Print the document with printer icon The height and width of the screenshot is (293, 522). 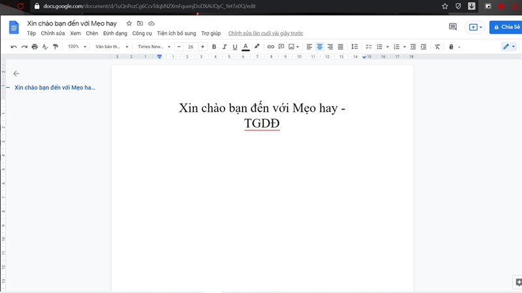tap(35, 47)
